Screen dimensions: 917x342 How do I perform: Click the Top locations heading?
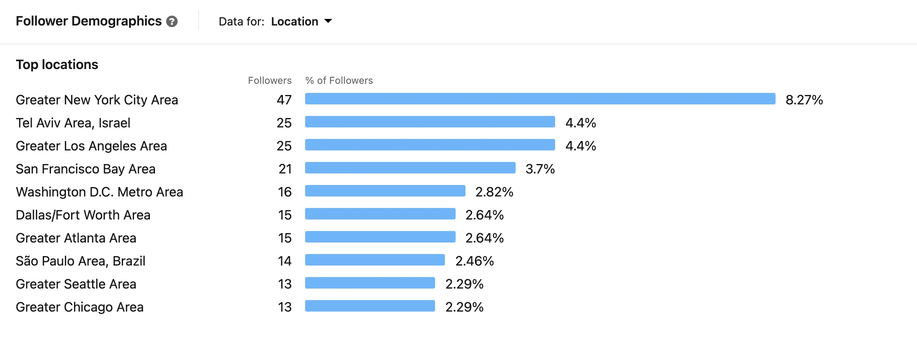pyautogui.click(x=57, y=64)
